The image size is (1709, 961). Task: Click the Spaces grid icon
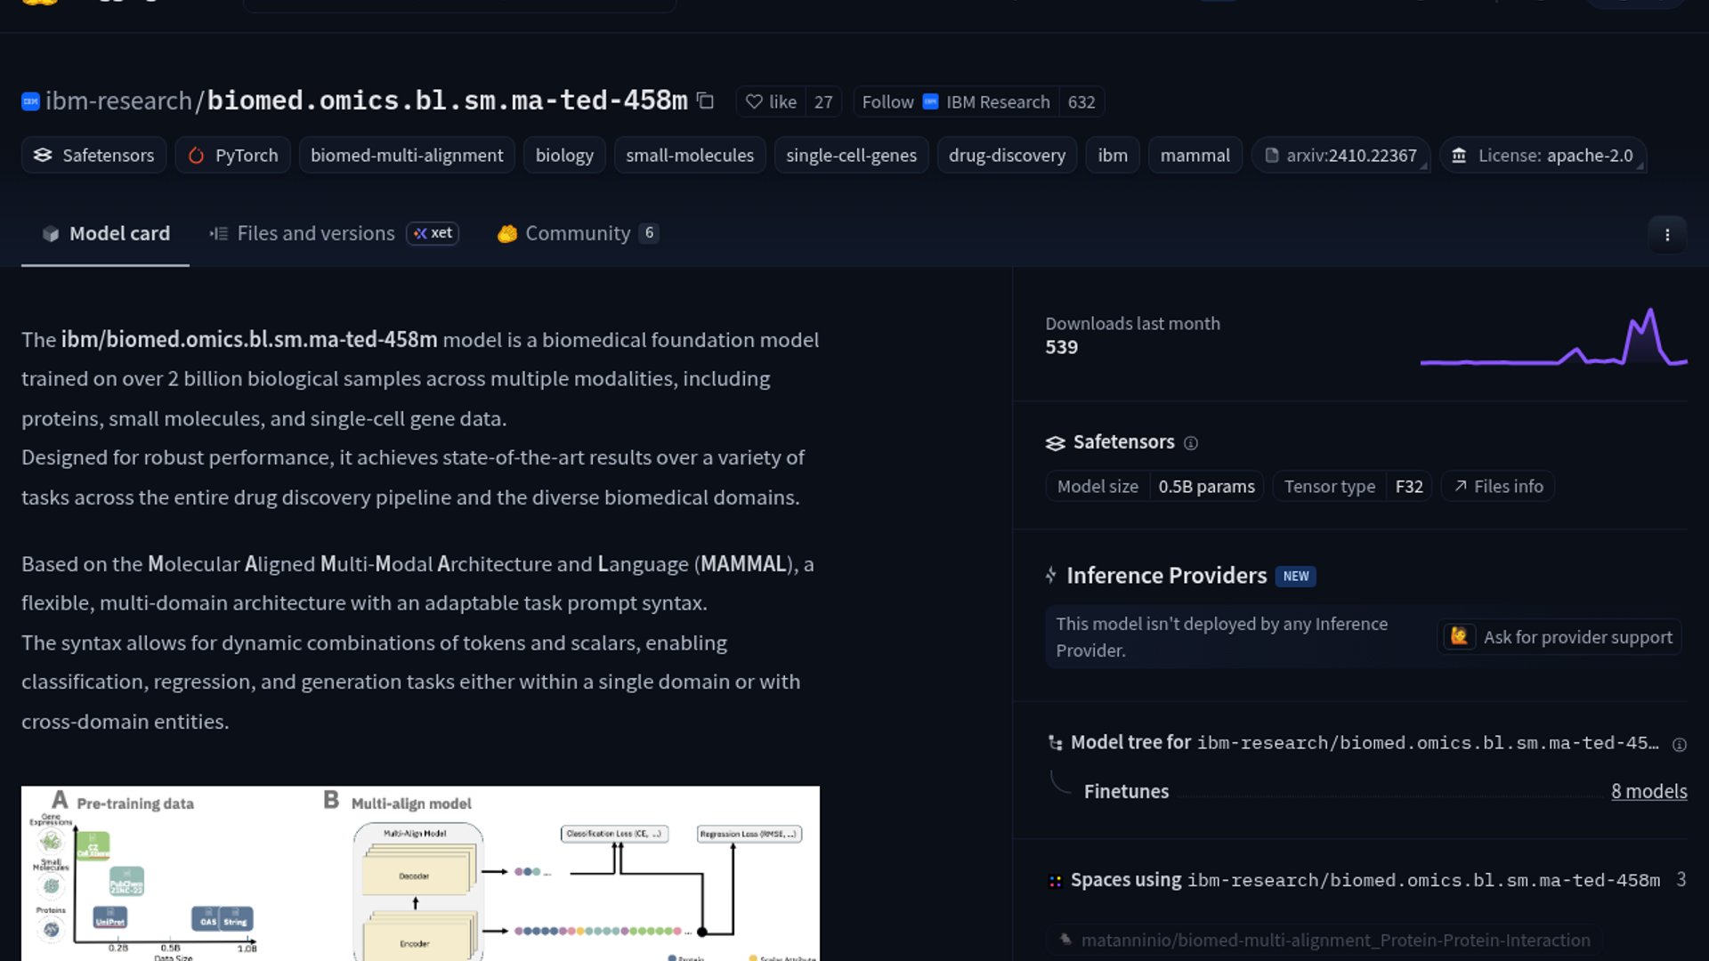(1055, 881)
